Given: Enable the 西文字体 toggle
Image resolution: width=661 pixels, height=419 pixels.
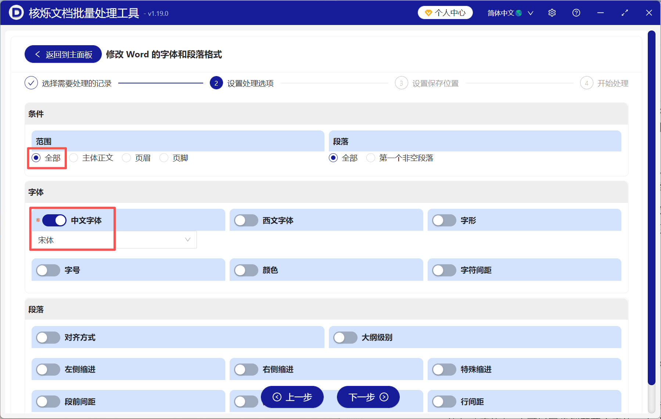Looking at the screenshot, I should tap(246, 220).
